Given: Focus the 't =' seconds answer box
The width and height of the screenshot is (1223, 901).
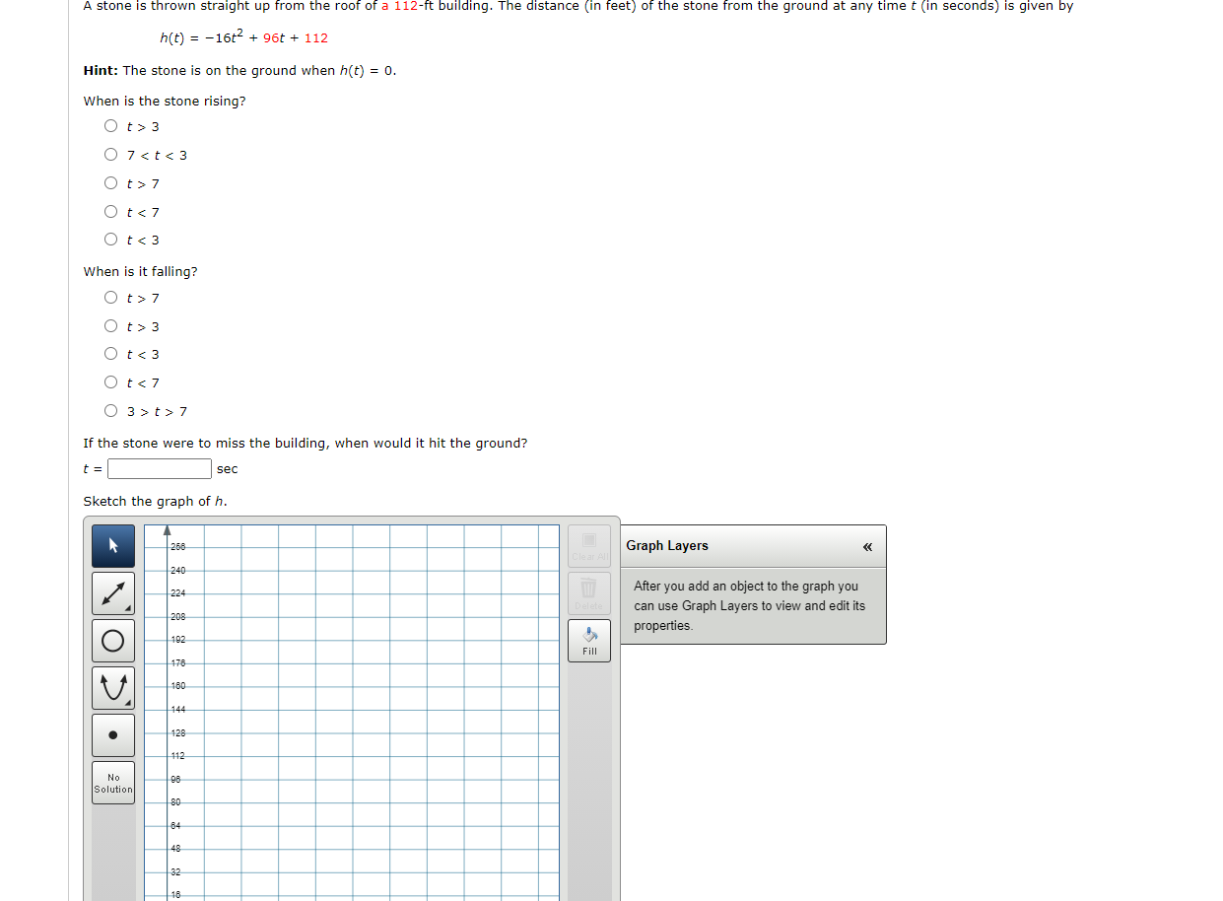Looking at the screenshot, I should 160,469.
